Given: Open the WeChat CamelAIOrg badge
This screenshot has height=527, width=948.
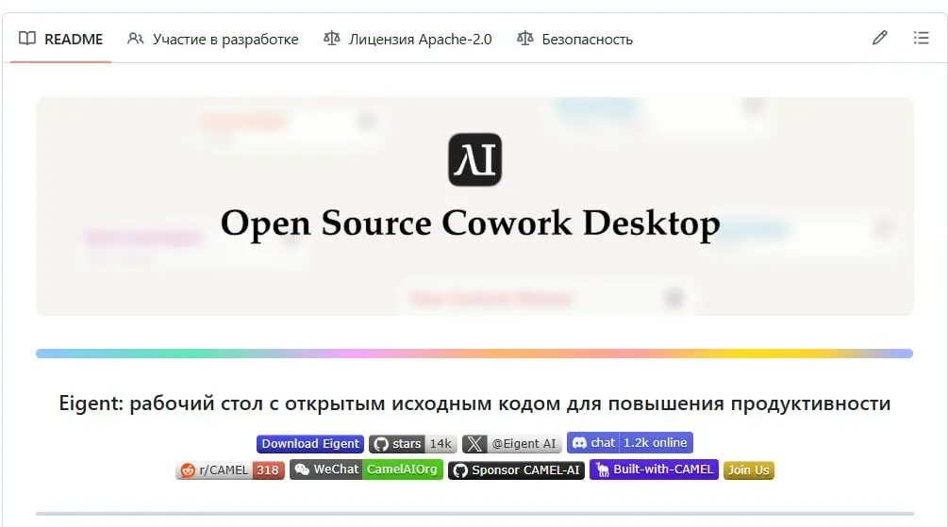Looking at the screenshot, I should [366, 469].
